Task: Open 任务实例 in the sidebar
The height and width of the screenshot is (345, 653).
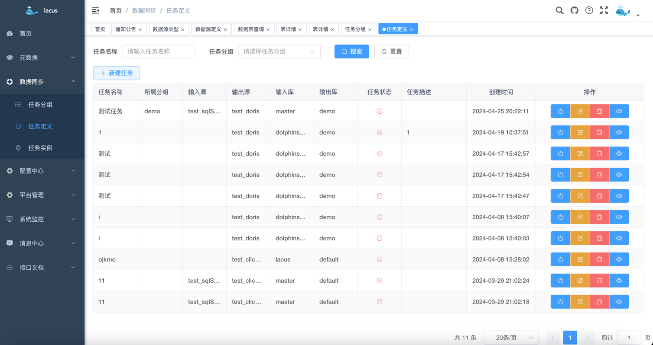Action: point(42,148)
